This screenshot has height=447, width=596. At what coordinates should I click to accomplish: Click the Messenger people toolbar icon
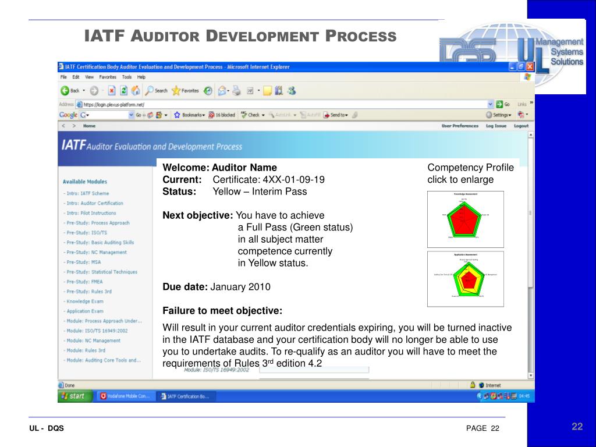[292, 90]
